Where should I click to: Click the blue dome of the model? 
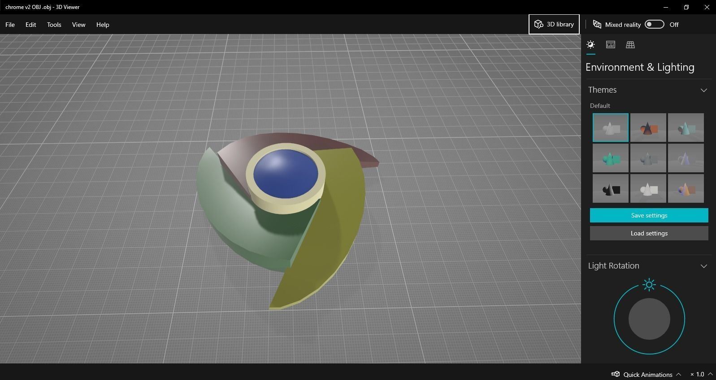286,174
